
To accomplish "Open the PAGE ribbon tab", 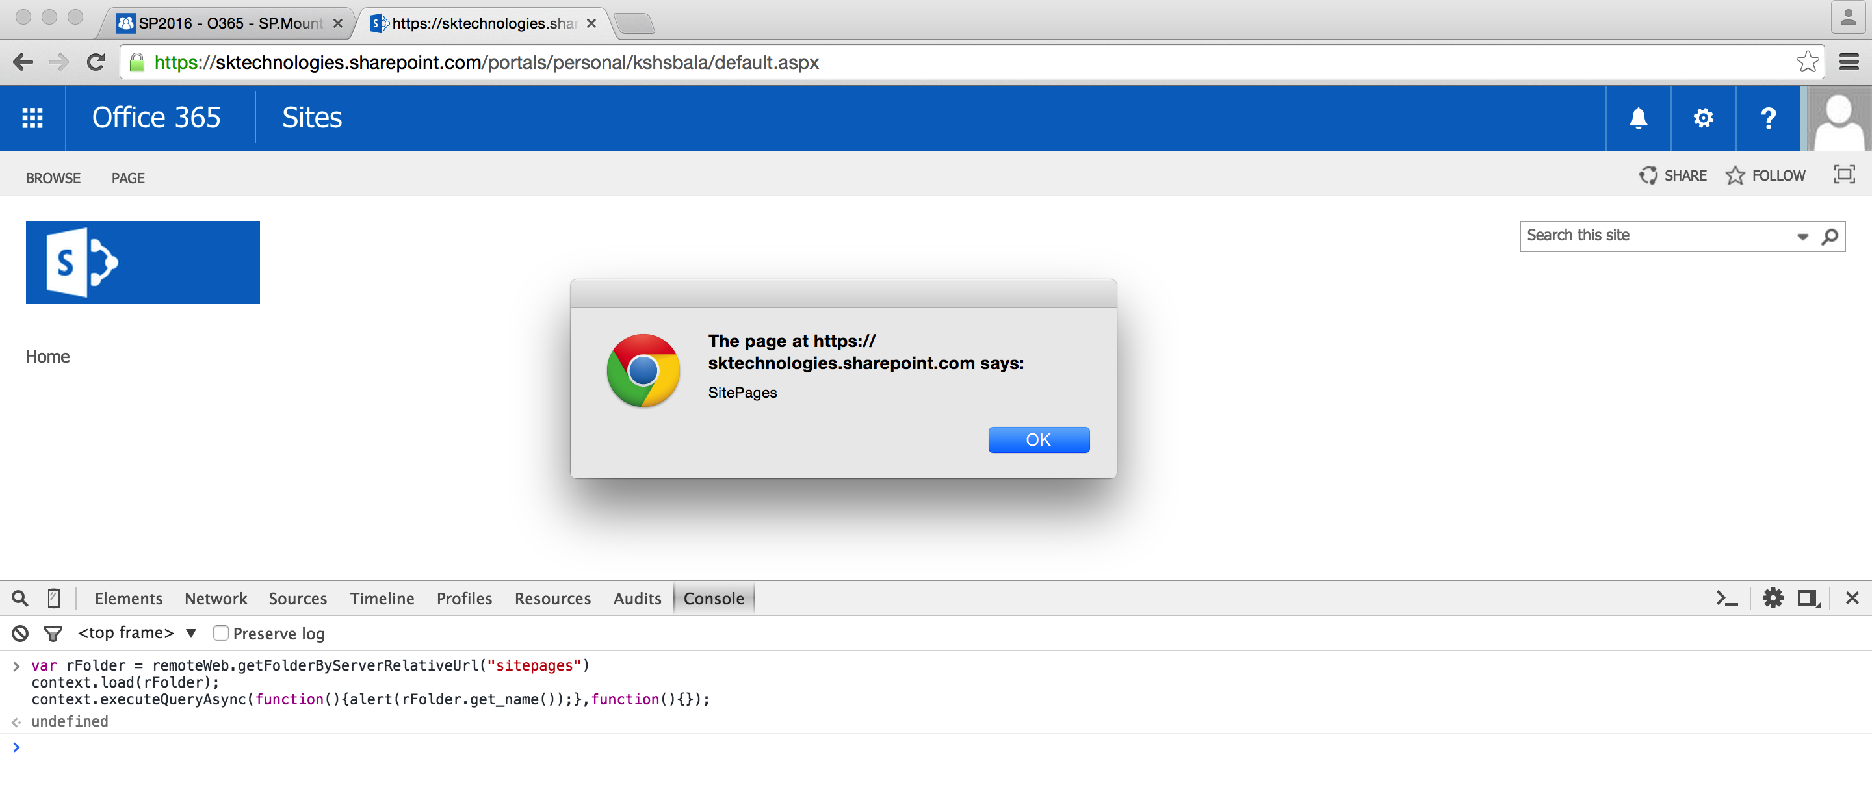I will pyautogui.click(x=128, y=178).
